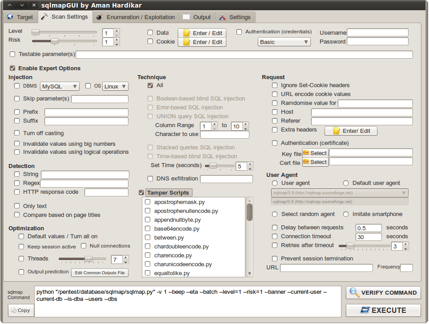Click the tools icon on Settings tab
This screenshot has height=324, width=429.
pyautogui.click(x=222, y=17)
